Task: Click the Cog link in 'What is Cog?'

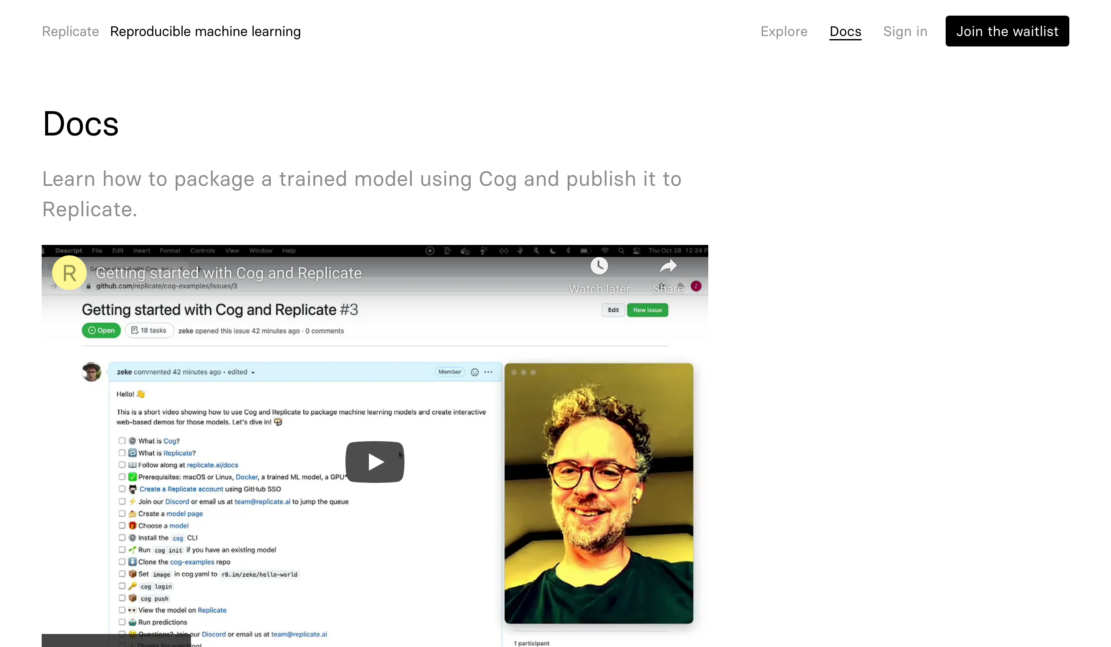Action: tap(170, 441)
